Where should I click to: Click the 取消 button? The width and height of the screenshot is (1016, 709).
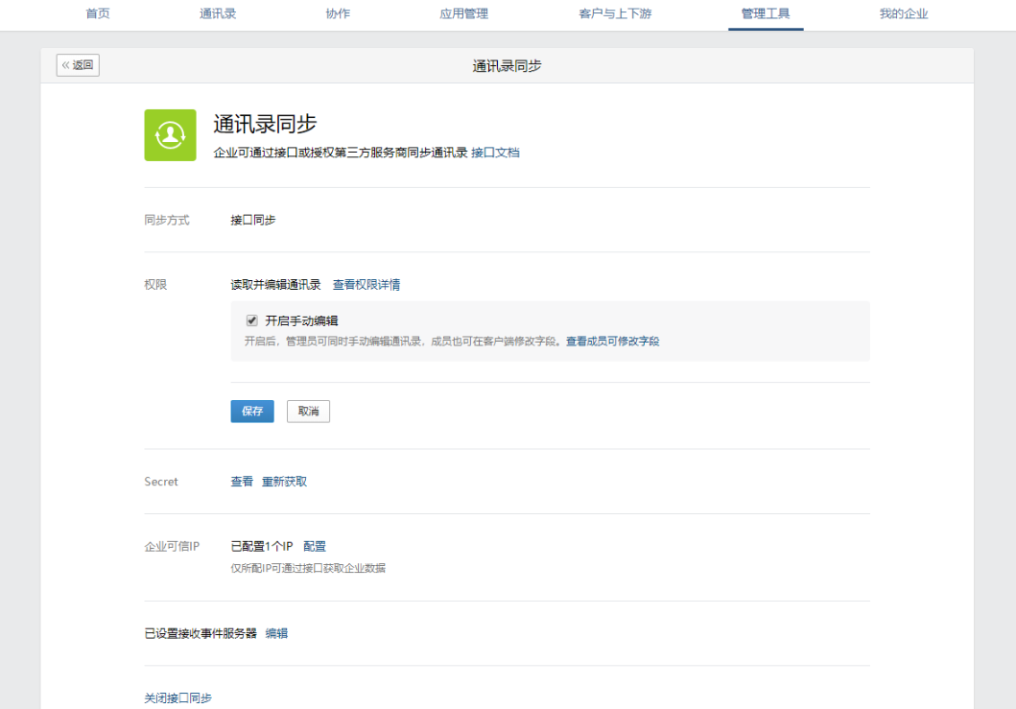[x=308, y=412]
